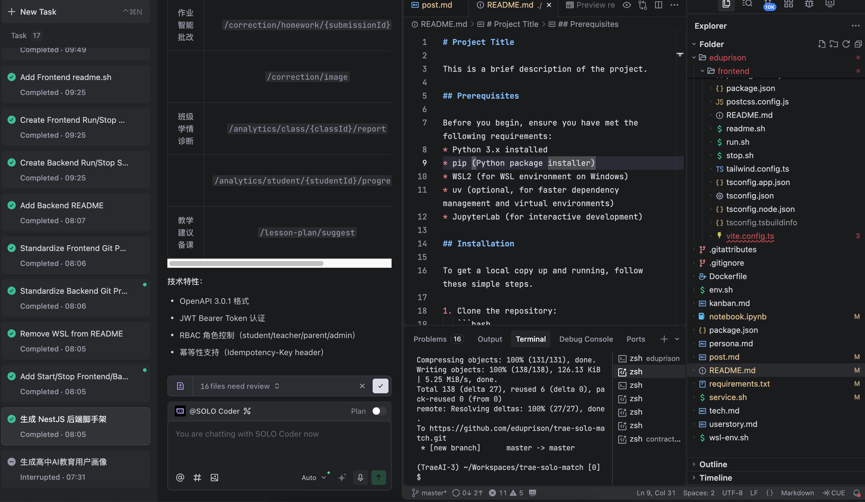Click the @ mention icon in chat
Image resolution: width=865 pixels, height=502 pixels.
180,477
